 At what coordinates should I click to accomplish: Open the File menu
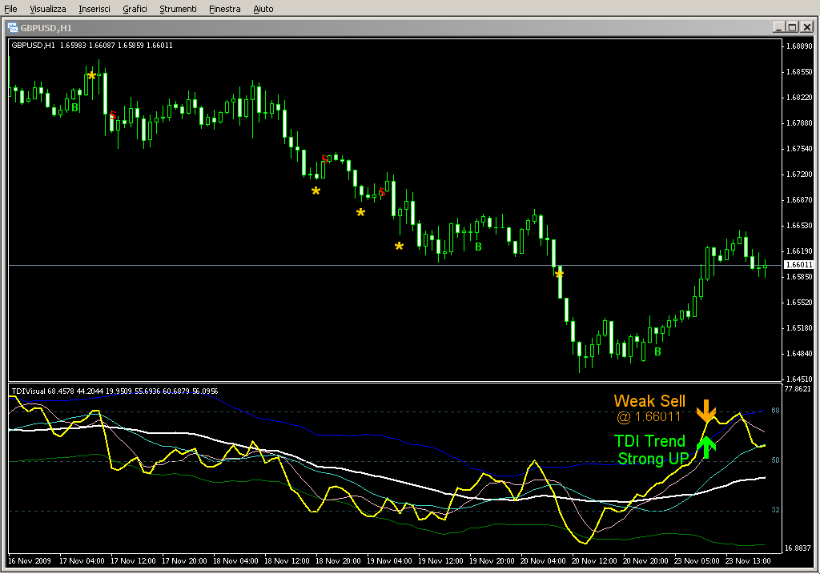tap(10, 9)
